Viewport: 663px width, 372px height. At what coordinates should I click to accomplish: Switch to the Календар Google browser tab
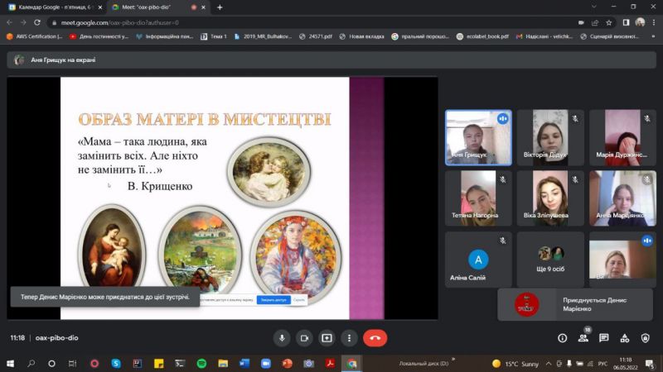(x=54, y=7)
